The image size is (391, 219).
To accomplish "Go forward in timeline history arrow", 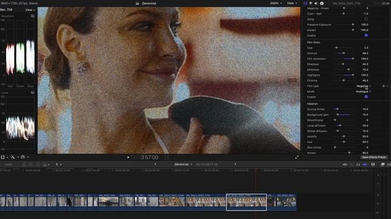I will (235, 164).
